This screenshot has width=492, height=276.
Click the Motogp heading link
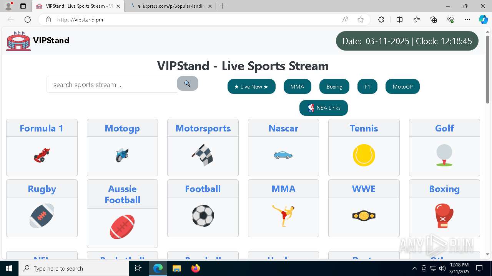[x=122, y=128]
